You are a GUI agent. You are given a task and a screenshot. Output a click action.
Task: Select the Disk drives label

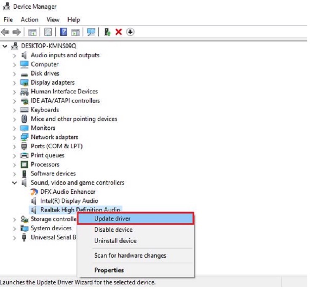tap(45, 73)
